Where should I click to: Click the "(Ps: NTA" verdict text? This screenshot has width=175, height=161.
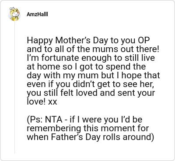tap(45, 119)
